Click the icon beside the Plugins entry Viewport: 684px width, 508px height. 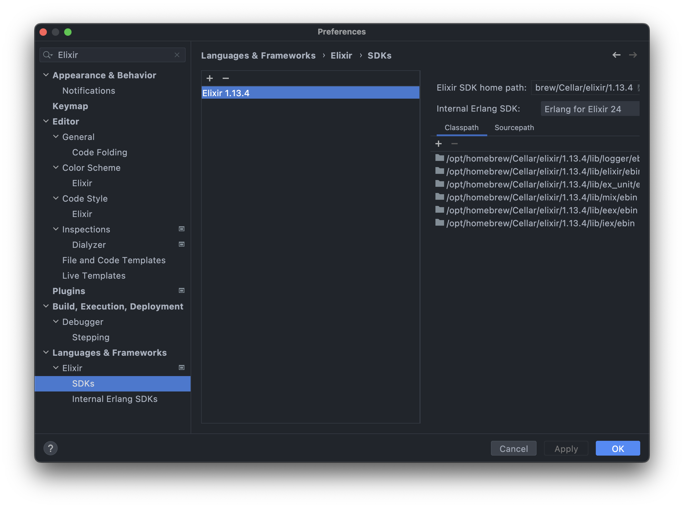(182, 290)
